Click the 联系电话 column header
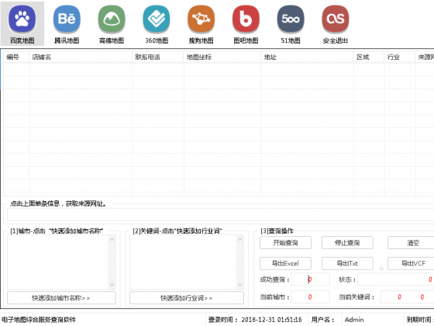The height and width of the screenshot is (326, 434). click(158, 57)
